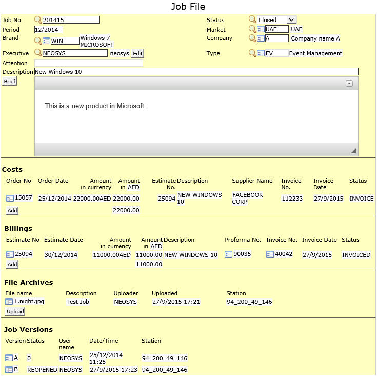Click supplier name FACEBOOK CORP
The height and width of the screenshot is (376, 377).
click(247, 199)
